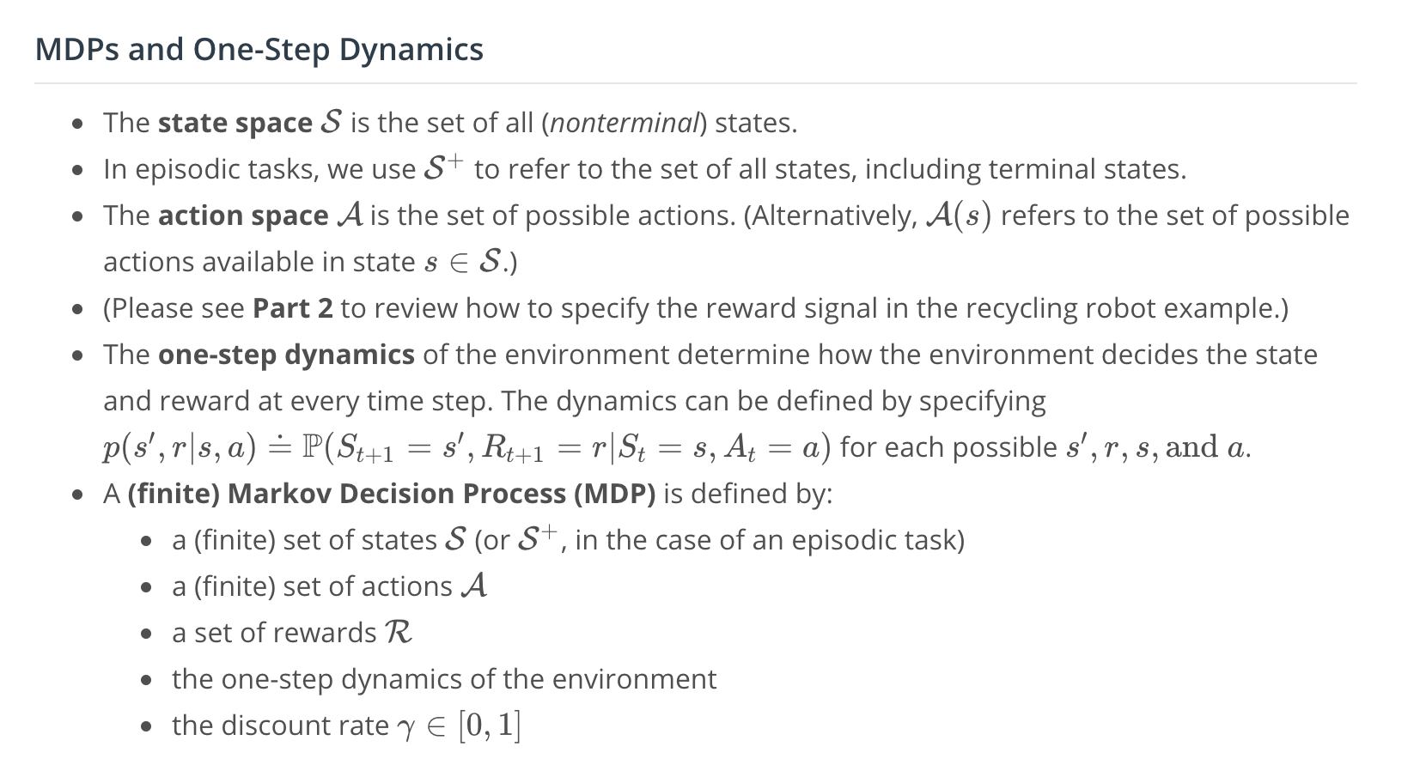Click the bold phrase (finite) Markov Decision Process (MDP)
Screen dimensions: 1426x771
[x=392, y=494]
